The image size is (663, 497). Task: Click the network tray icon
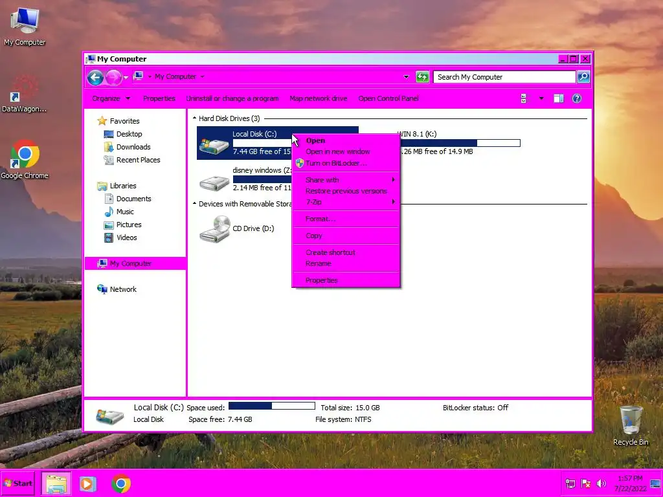[570, 483]
